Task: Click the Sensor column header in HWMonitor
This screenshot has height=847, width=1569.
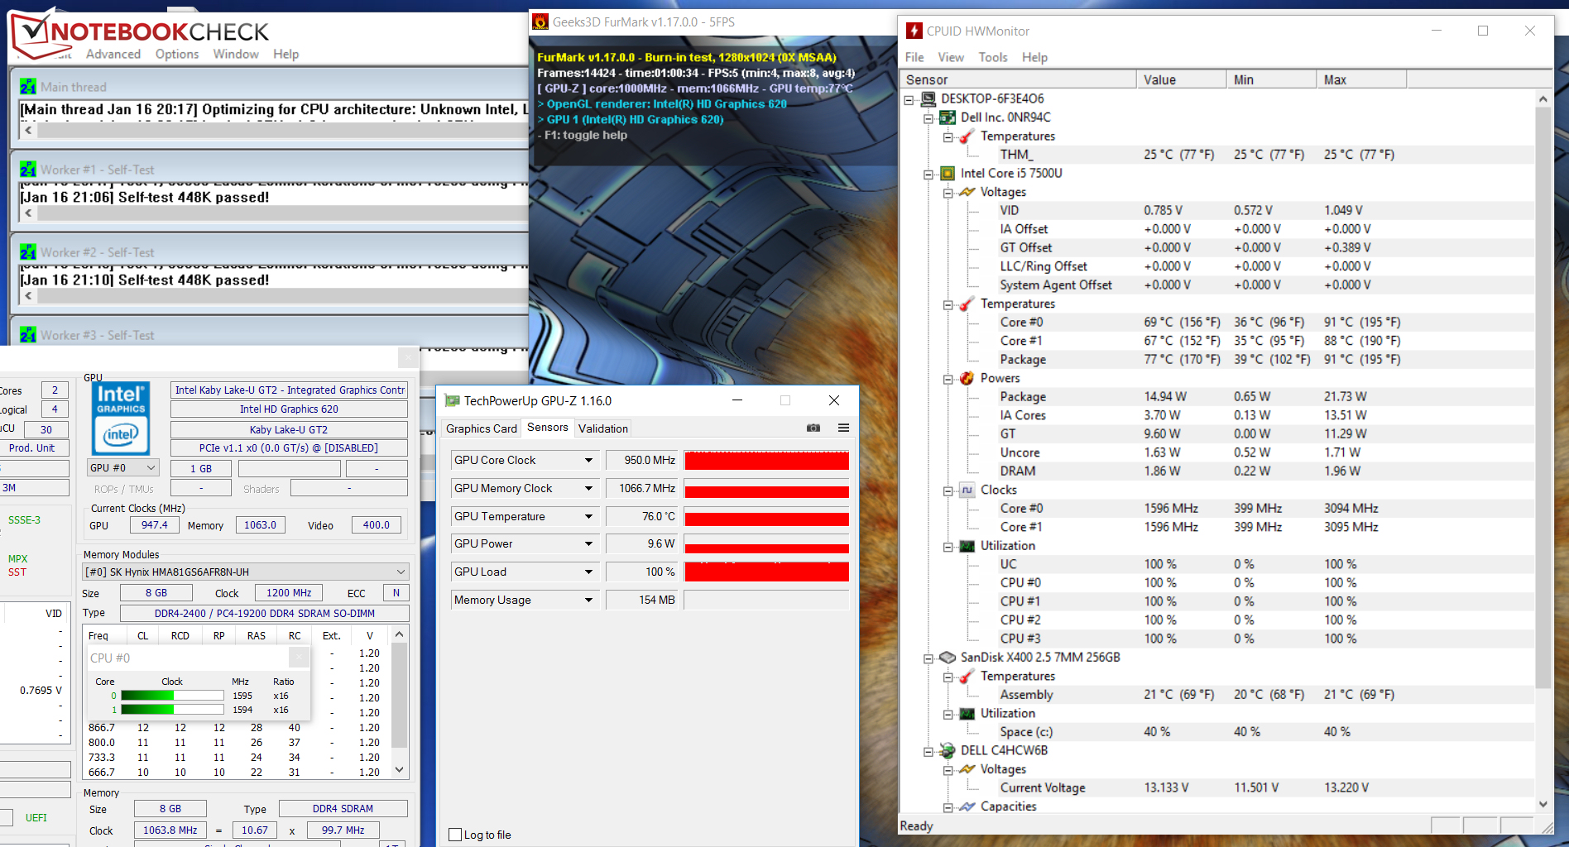Action: [x=1018, y=79]
